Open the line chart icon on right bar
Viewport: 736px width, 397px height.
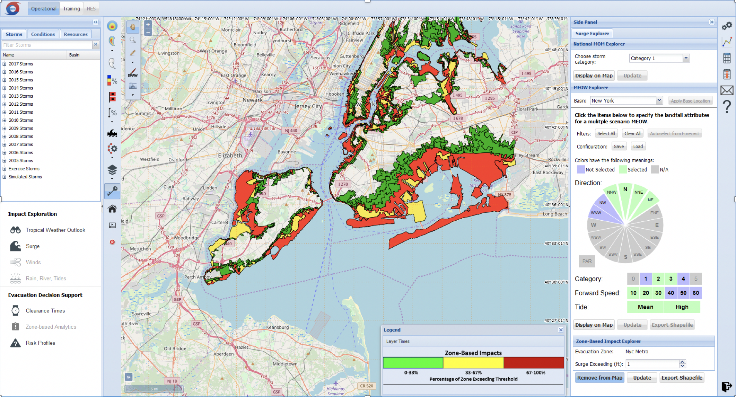click(727, 42)
